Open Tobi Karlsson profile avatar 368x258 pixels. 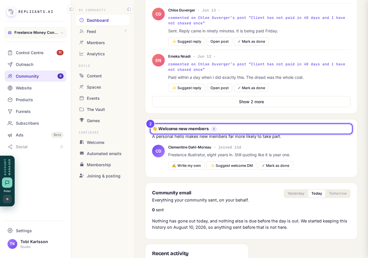(x=12, y=244)
